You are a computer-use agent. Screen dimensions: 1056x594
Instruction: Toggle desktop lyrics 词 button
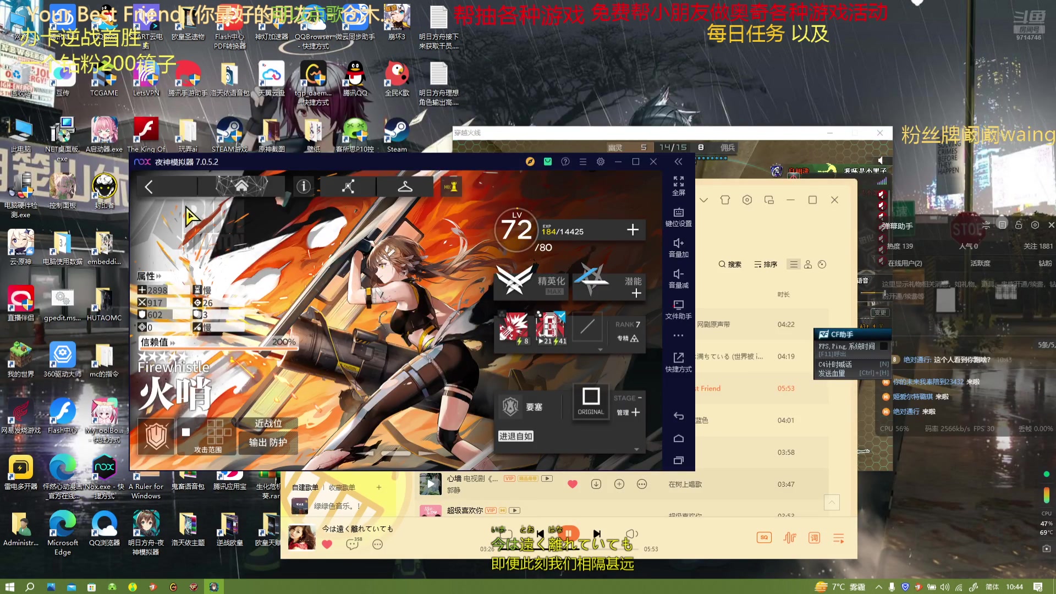click(815, 538)
